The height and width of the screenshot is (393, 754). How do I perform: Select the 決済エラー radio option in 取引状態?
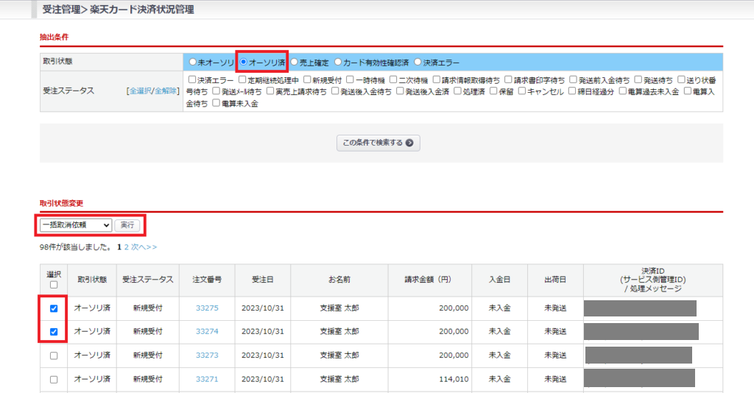(418, 63)
